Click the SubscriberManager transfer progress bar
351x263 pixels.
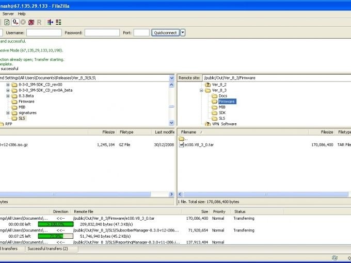(x=56, y=236)
